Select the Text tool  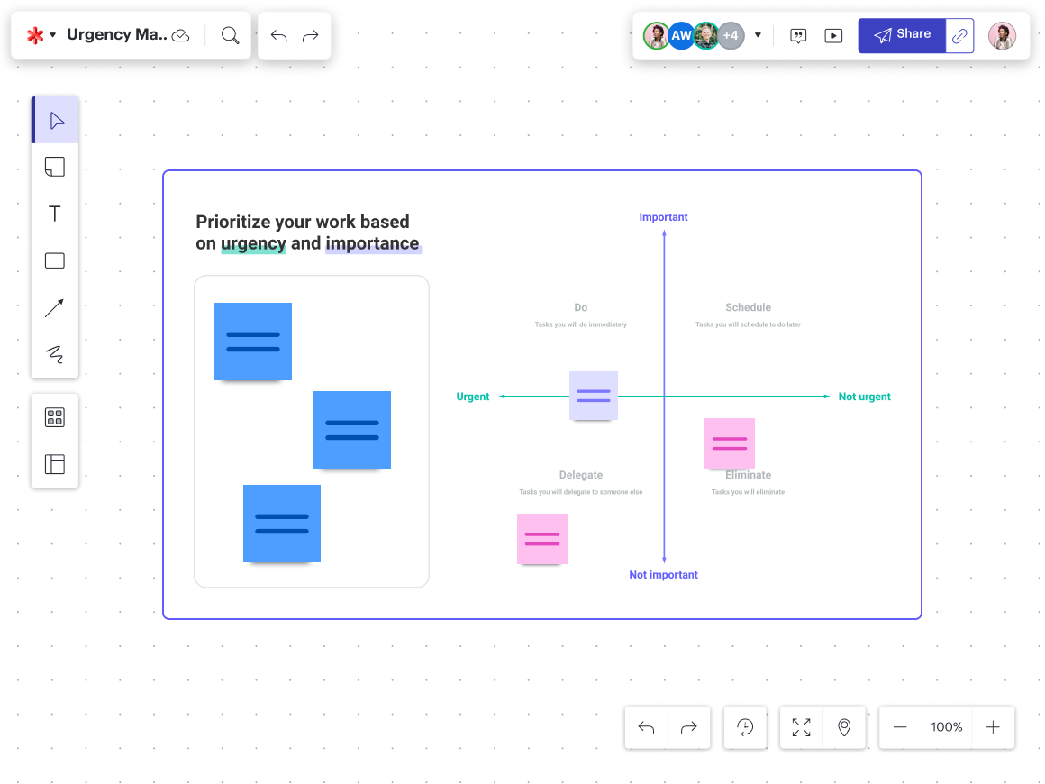55,214
